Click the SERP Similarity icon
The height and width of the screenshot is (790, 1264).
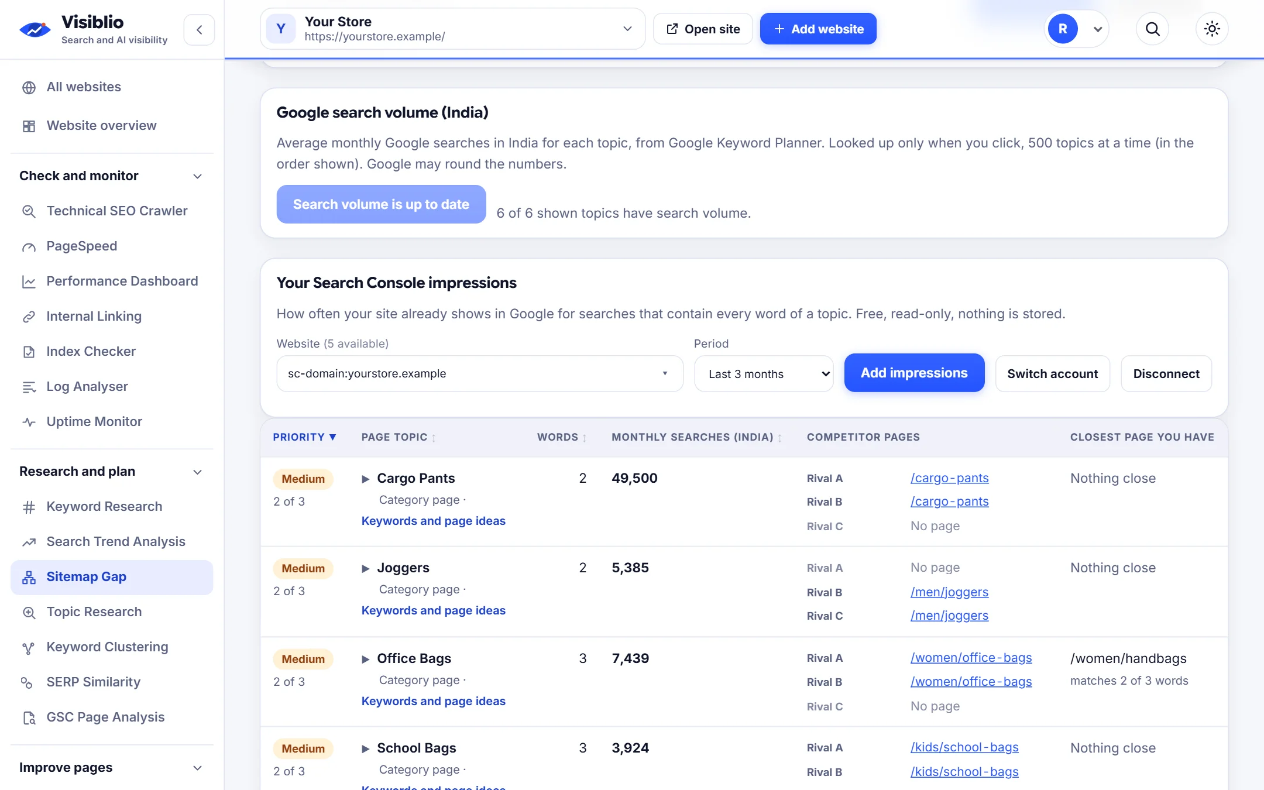pos(27,683)
